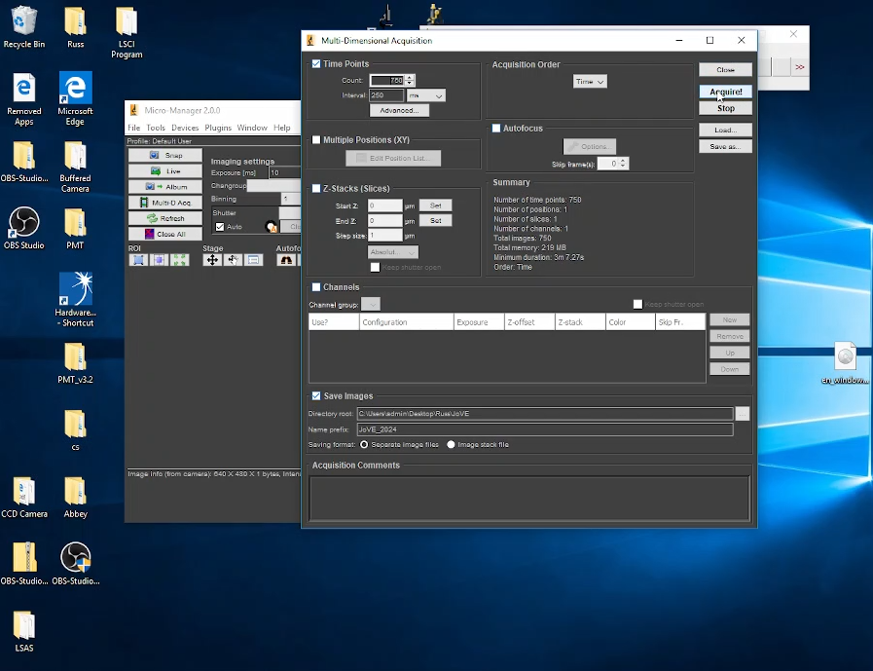Click the Acquire! button

725,92
